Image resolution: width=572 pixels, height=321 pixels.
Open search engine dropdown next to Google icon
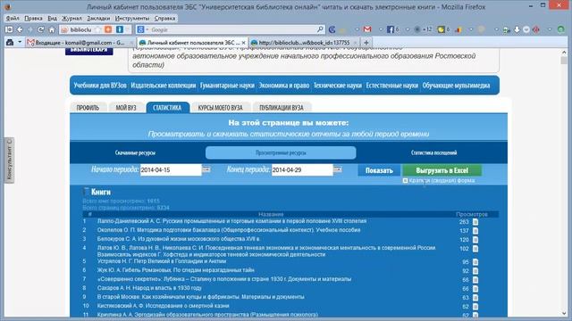tap(147, 29)
